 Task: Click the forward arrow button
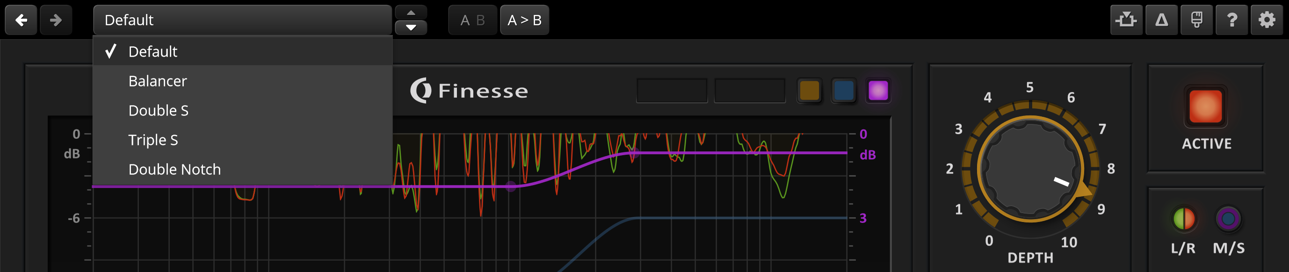56,20
